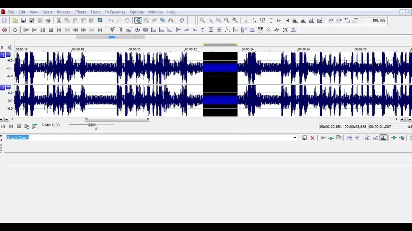Click the Copy icon in toolbar
This screenshot has width=412, height=231.
(67, 20)
